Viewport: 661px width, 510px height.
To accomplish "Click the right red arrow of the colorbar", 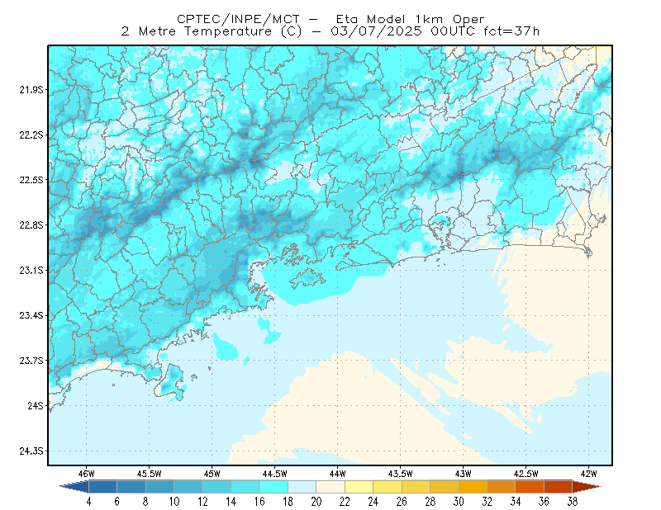I will tap(587, 487).
